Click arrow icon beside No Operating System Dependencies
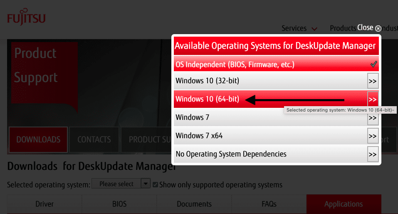This screenshot has height=214, width=398. [x=373, y=154]
